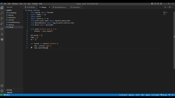
Task: Open the Edit menu
Action: (9, 4)
